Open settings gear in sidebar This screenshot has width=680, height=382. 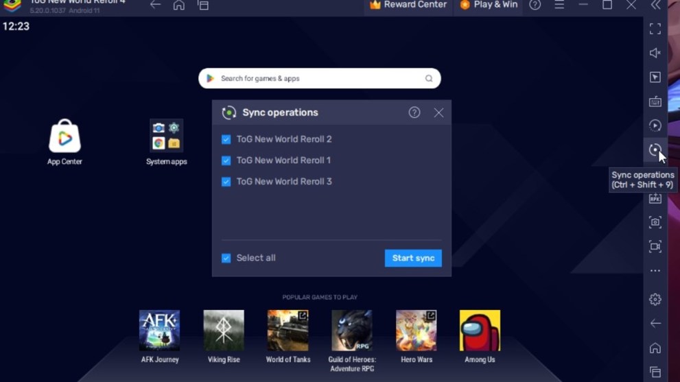(655, 299)
